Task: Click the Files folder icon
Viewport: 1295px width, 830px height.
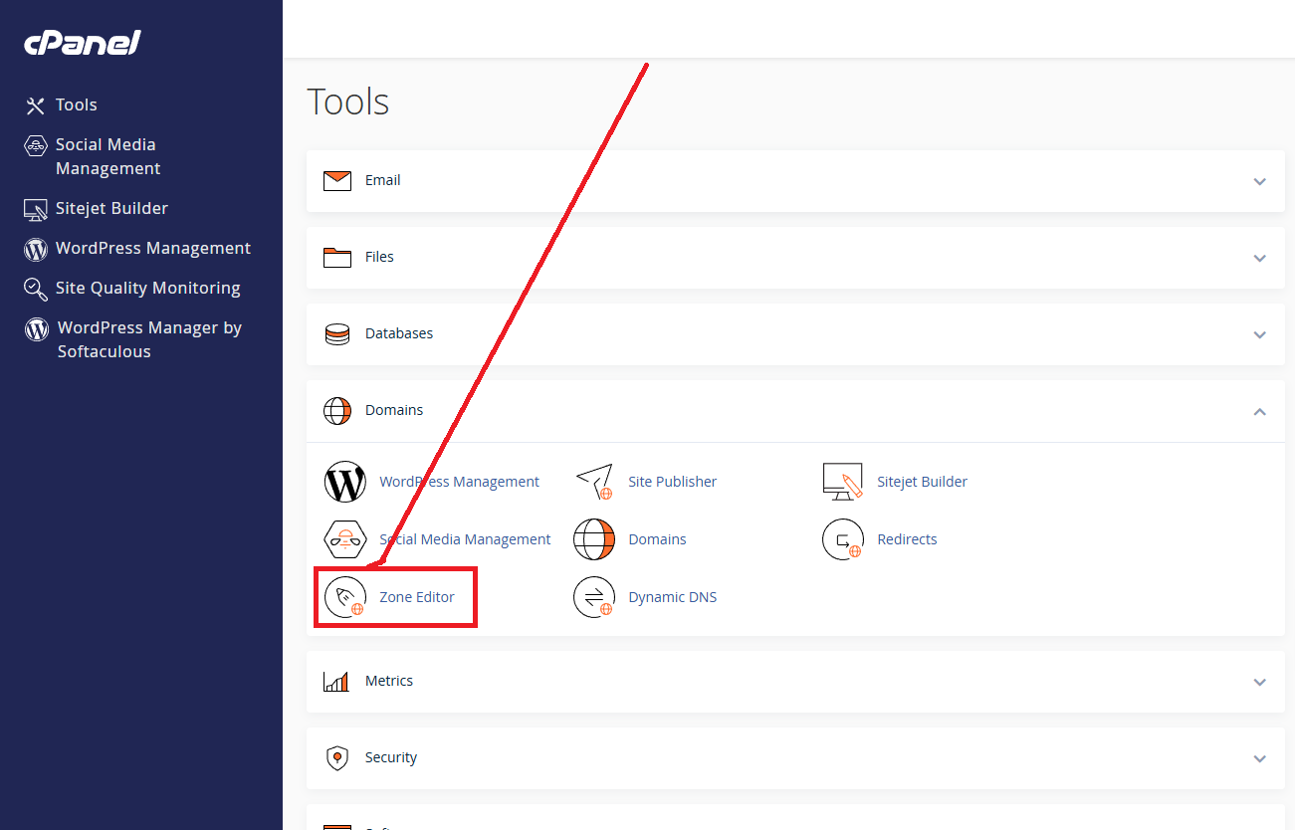Action: click(x=337, y=258)
